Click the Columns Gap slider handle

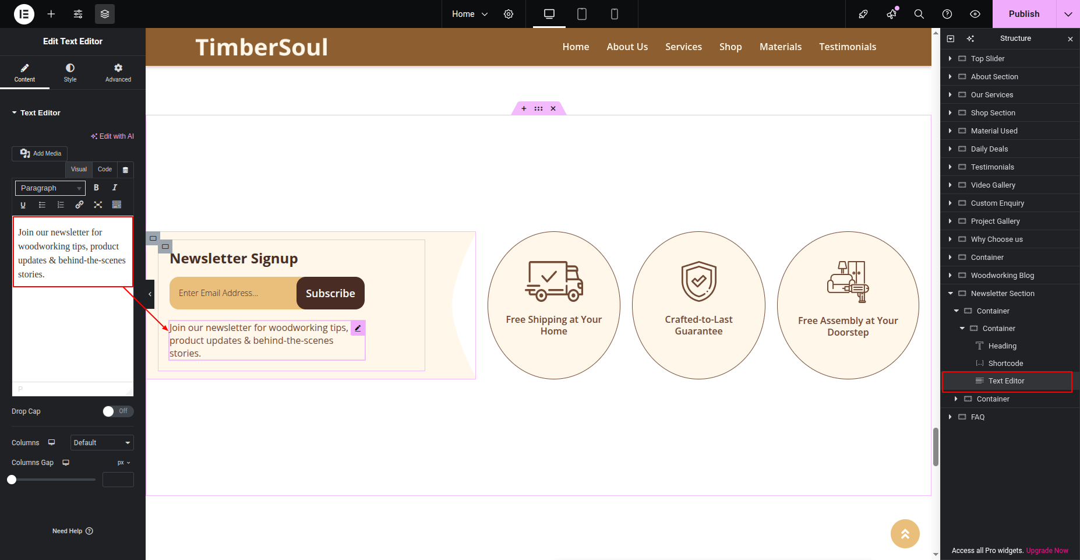click(12, 480)
